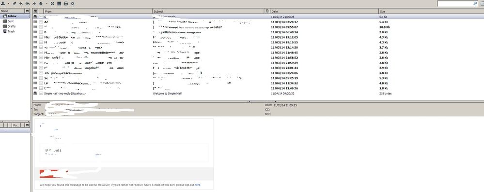Click the flame spam-filter icon
The height and width of the screenshot is (192, 484).
click(41, 3)
